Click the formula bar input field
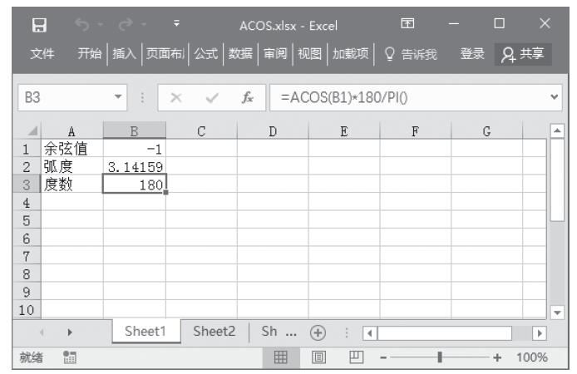Viewport: 577px width, 374px height. coord(407,96)
